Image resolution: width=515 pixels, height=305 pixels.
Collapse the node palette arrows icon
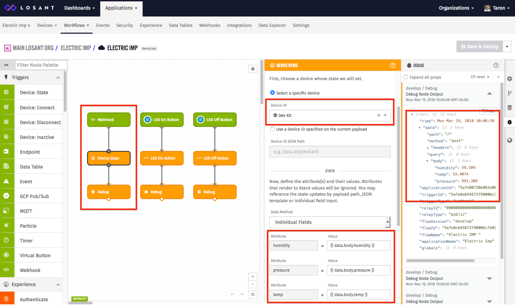[x=6, y=65]
